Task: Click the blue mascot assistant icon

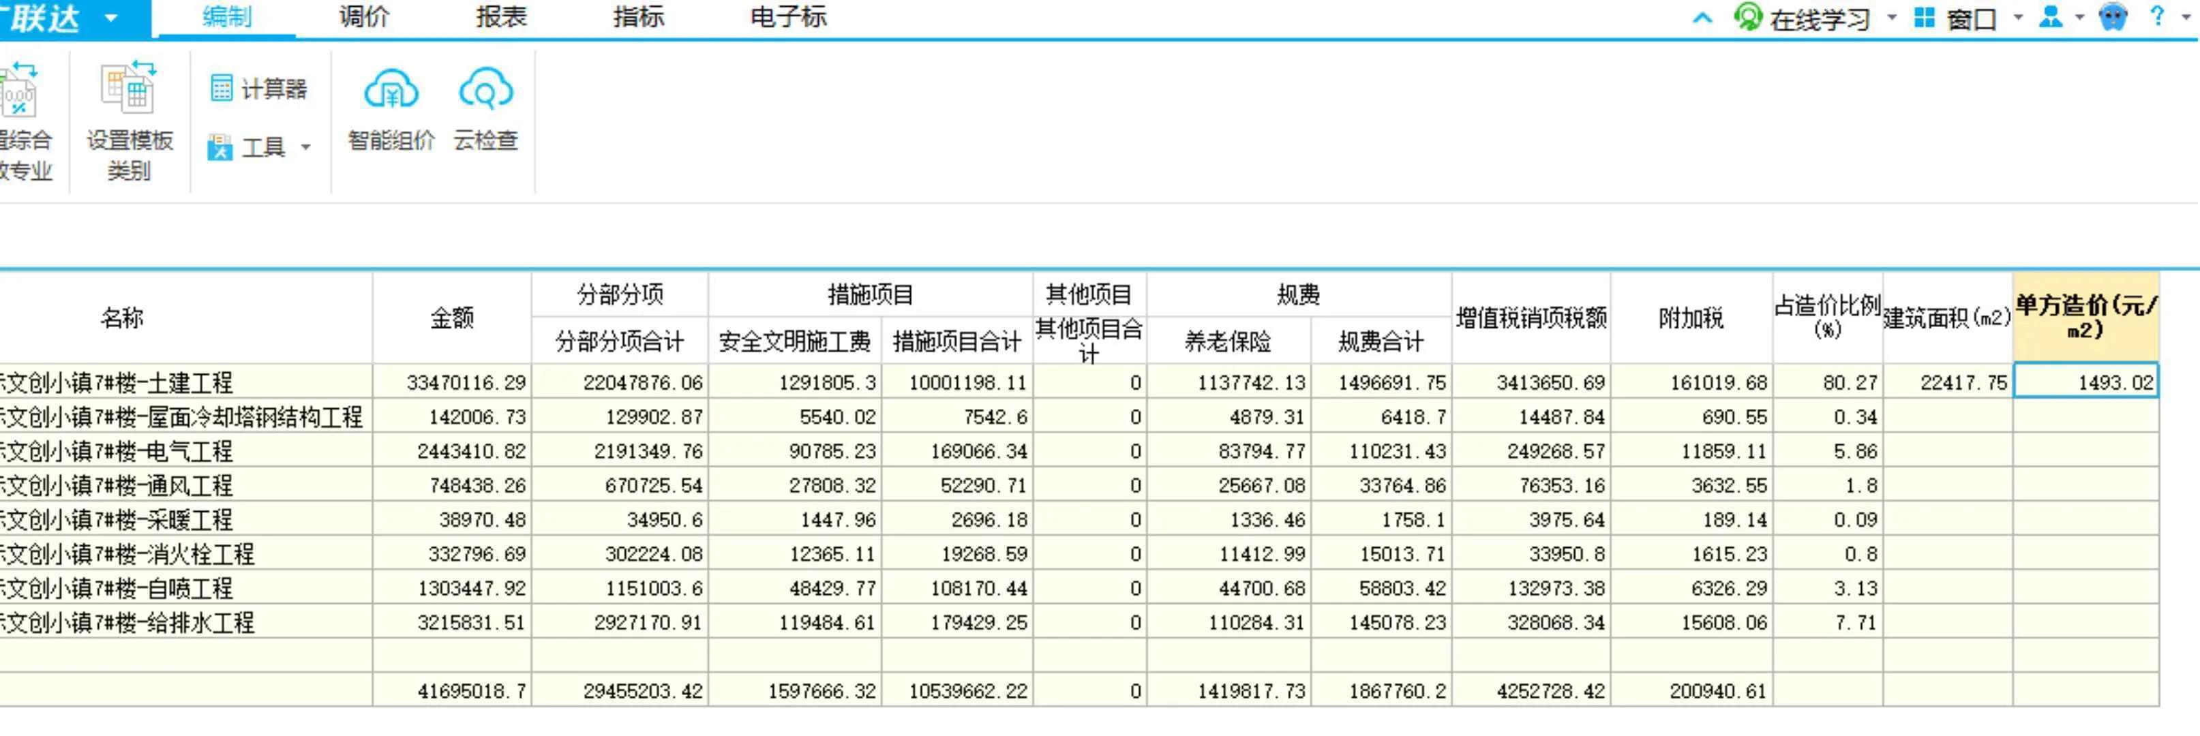Action: (2113, 16)
